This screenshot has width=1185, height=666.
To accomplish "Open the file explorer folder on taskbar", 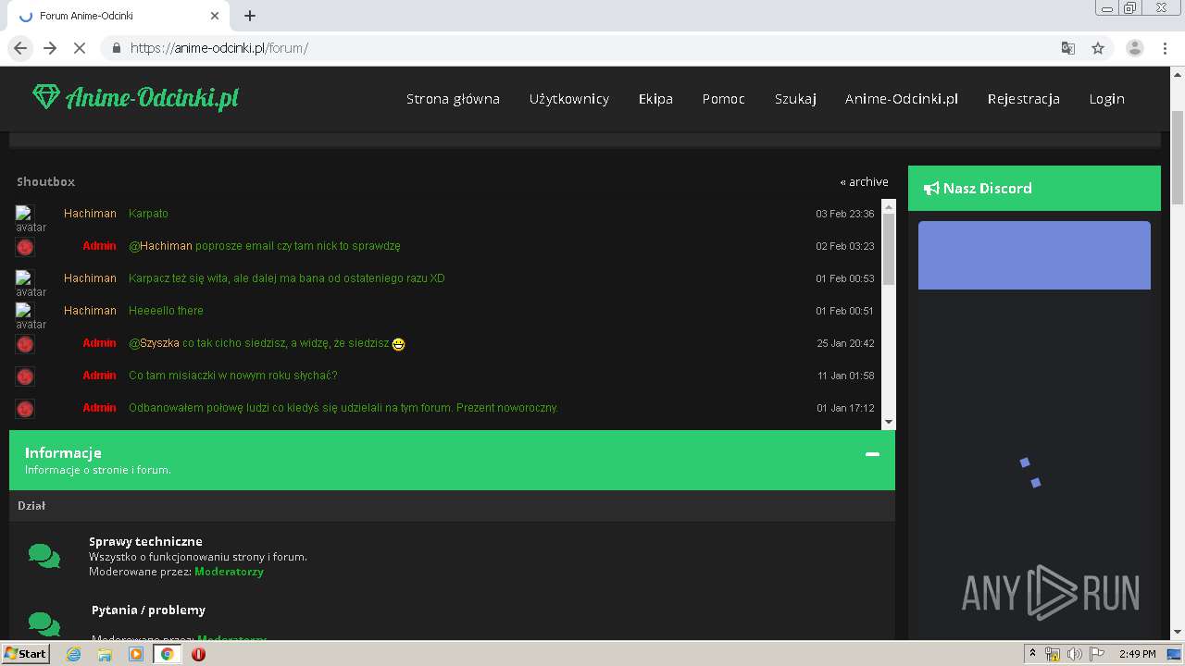I will (105, 654).
